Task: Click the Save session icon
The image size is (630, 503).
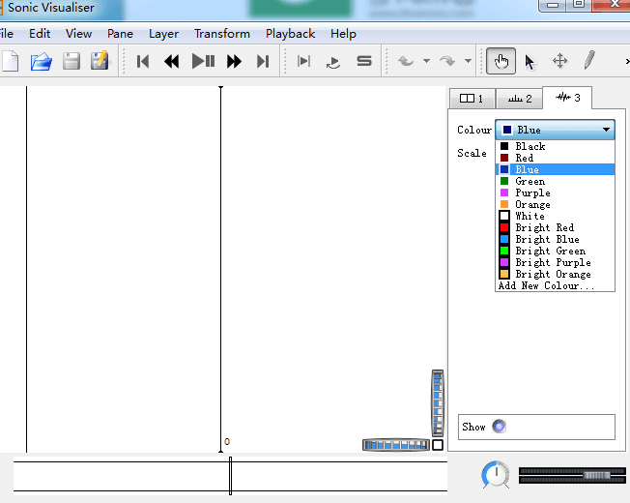Action: pyautogui.click(x=72, y=62)
